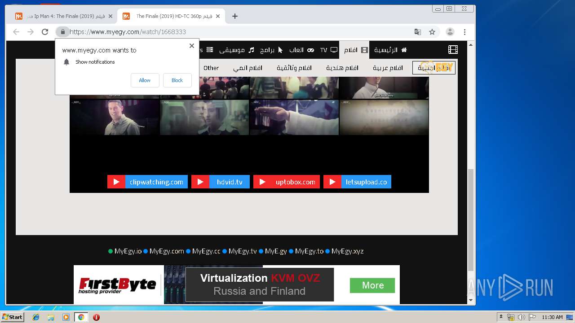Select افلام هندية category

342,68
